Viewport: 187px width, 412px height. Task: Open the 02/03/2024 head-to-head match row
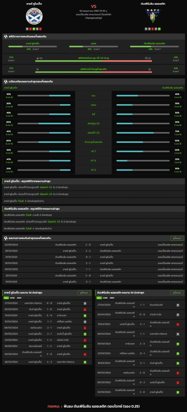tap(93, 245)
